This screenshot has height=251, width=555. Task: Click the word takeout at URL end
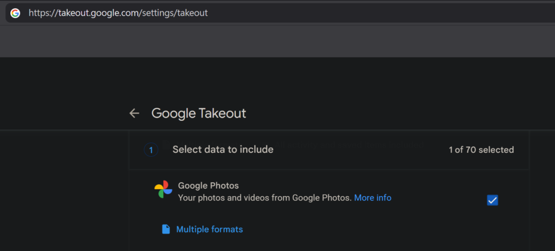point(192,13)
